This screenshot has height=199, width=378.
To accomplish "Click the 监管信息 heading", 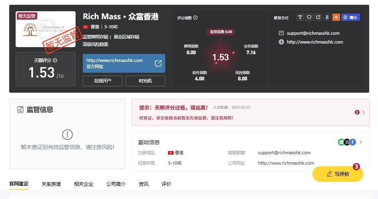I will (x=40, y=109).
